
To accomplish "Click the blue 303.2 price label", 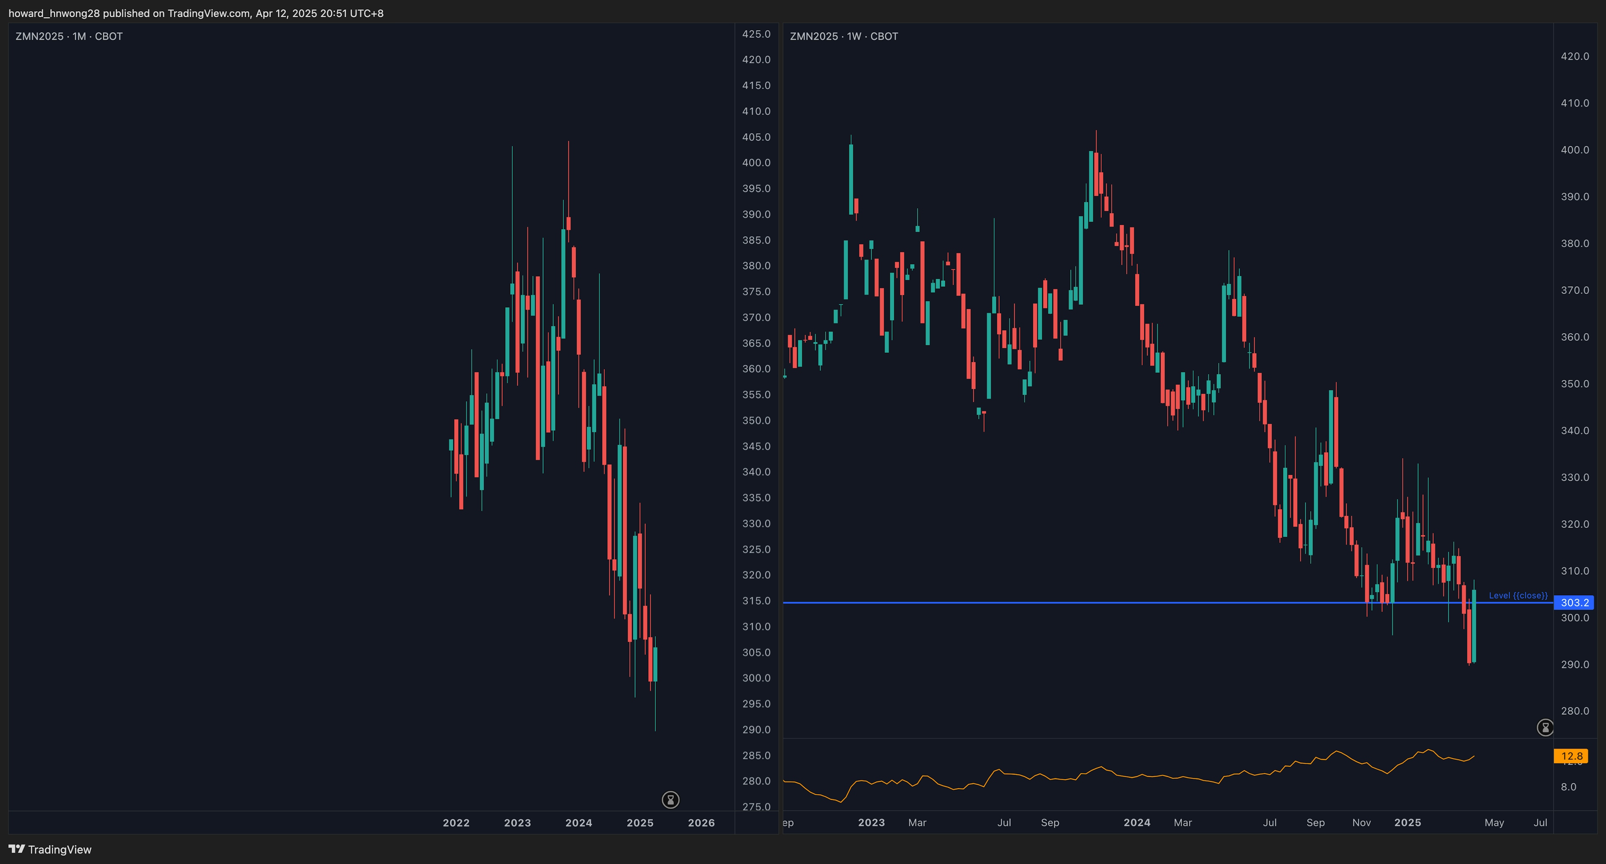I will point(1573,602).
